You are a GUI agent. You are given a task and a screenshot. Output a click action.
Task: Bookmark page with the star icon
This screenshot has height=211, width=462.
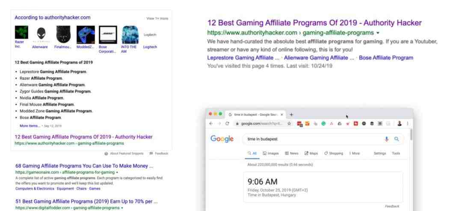289,124
